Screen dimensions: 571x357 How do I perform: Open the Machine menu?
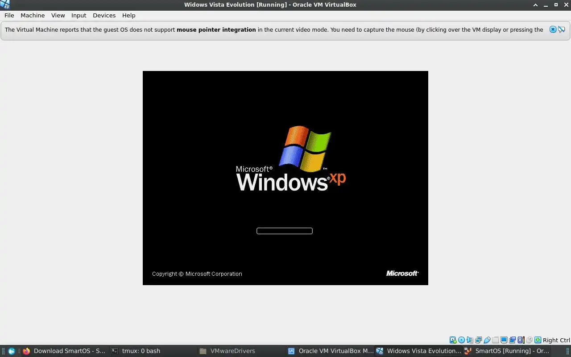pos(33,15)
